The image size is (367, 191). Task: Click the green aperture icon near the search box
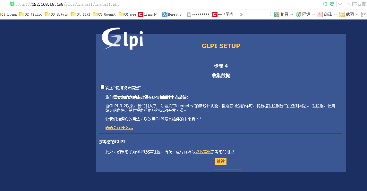coord(325,4)
